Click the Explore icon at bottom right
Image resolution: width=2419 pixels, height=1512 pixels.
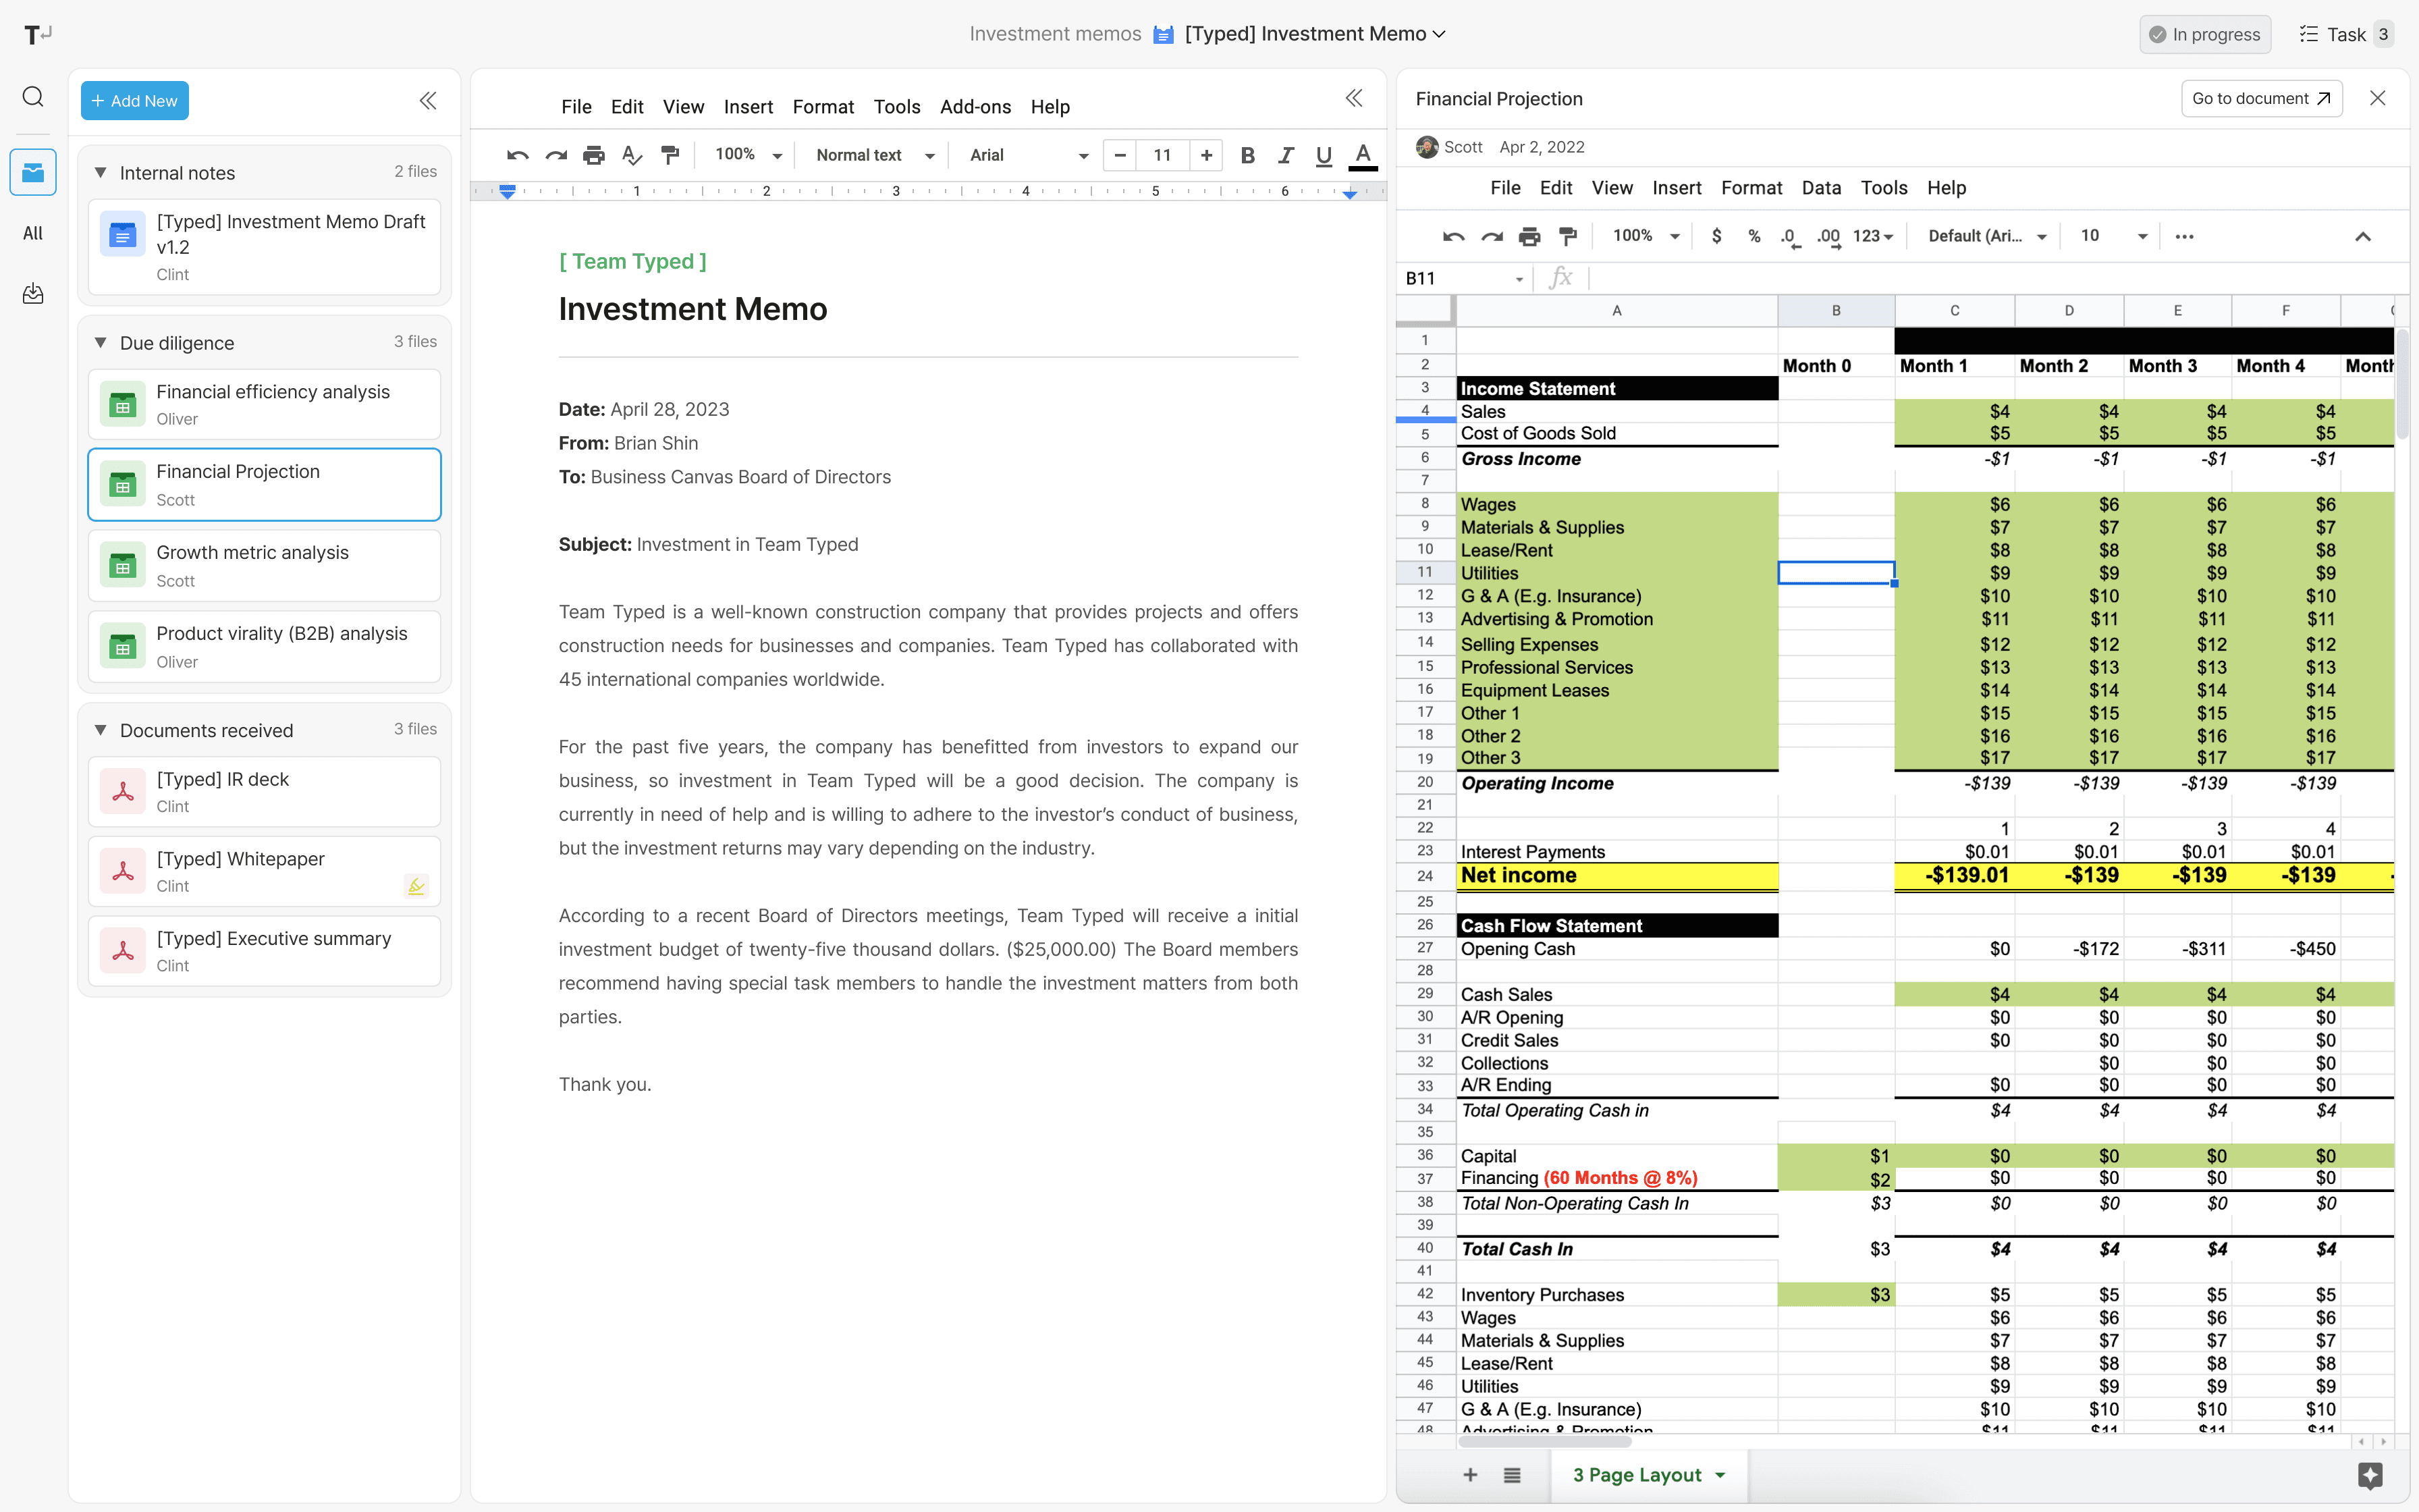click(2370, 1475)
